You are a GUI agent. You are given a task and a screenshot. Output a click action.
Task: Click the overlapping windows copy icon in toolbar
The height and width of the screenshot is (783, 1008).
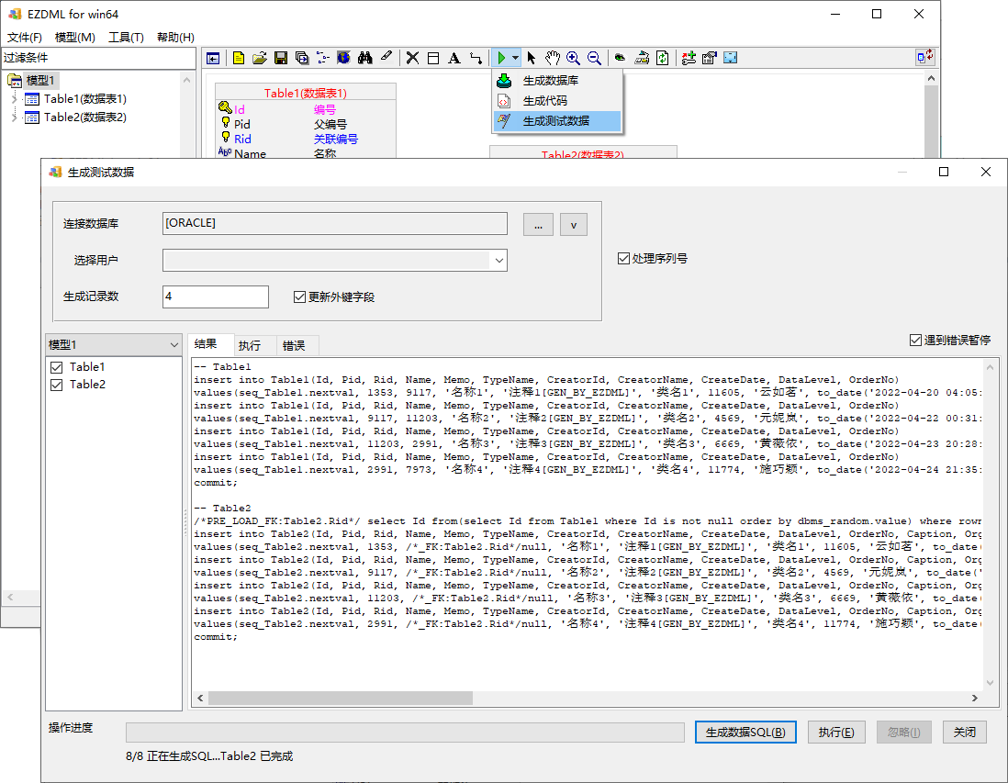[301, 59]
